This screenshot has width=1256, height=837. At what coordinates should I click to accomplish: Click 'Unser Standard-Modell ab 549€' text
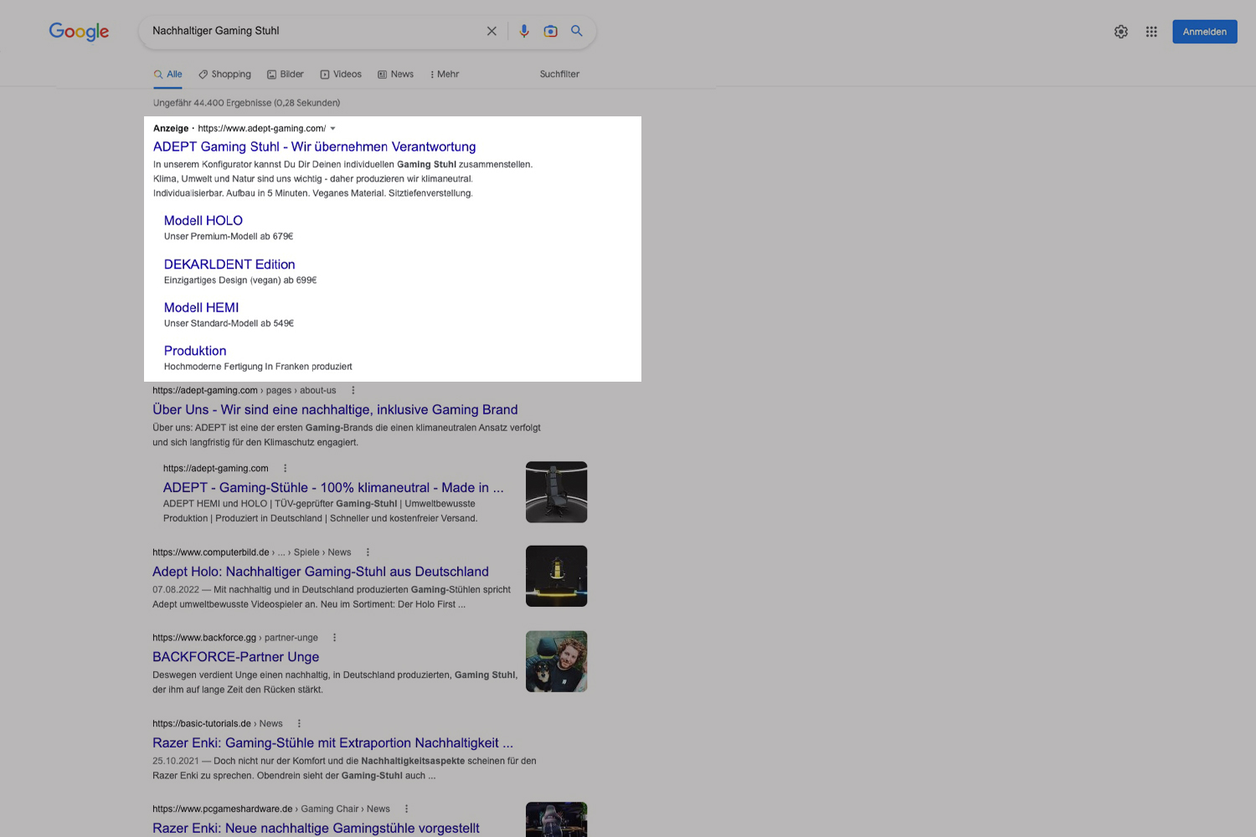229,324
